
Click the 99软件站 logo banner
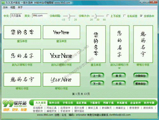[15, 106]
